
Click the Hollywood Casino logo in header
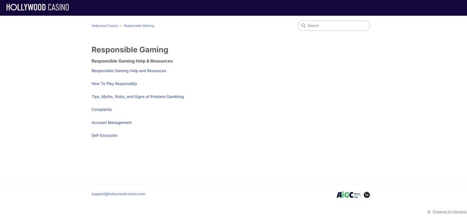click(x=37, y=7)
